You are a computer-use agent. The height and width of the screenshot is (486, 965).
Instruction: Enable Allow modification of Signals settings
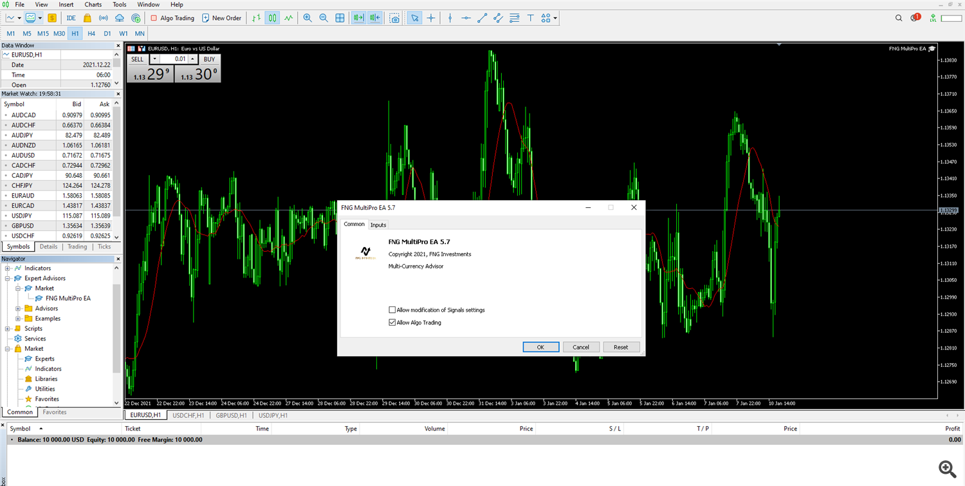click(392, 310)
